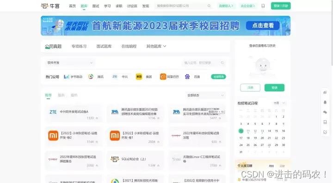333x183 pixels.
Task: Open 2022年星环科技秋招笔试算法题 card
Action: click(197, 137)
